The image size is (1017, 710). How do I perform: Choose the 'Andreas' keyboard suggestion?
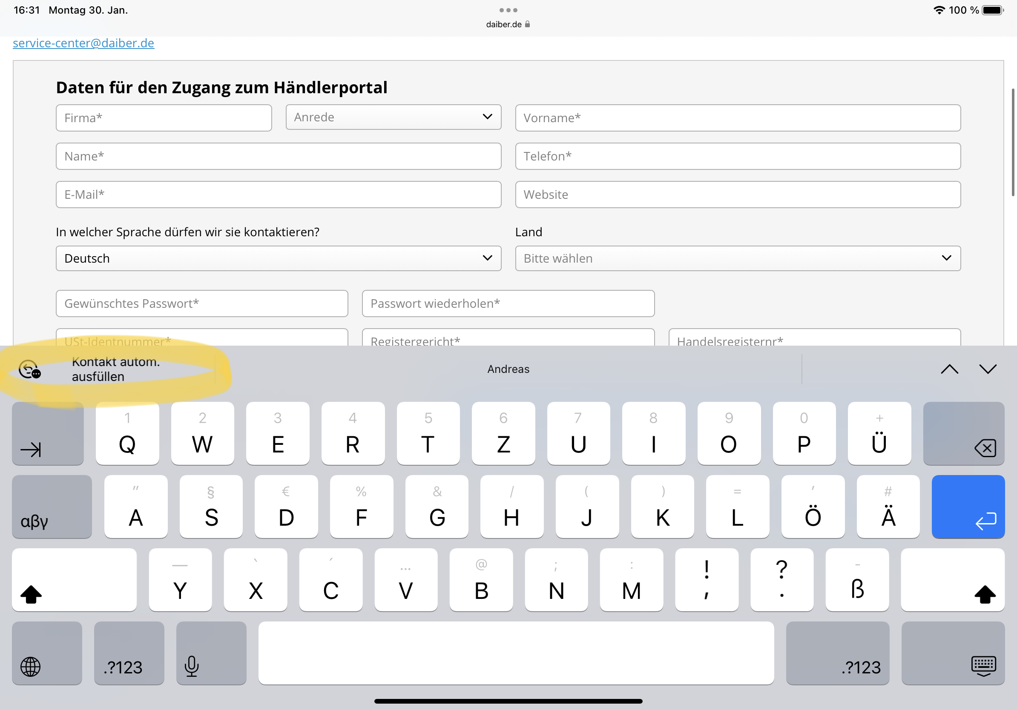(508, 369)
